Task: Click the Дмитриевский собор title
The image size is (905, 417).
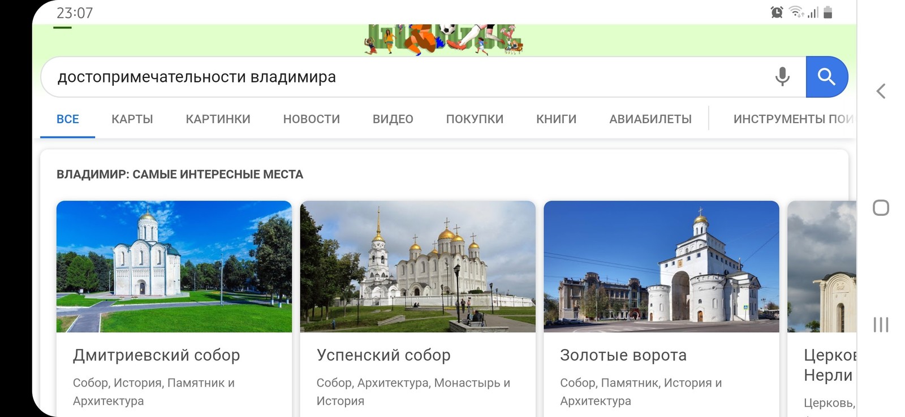Action: tap(157, 355)
